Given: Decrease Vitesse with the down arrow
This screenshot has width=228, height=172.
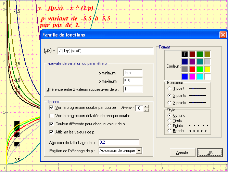Looking at the screenshot, I should point(146,110).
